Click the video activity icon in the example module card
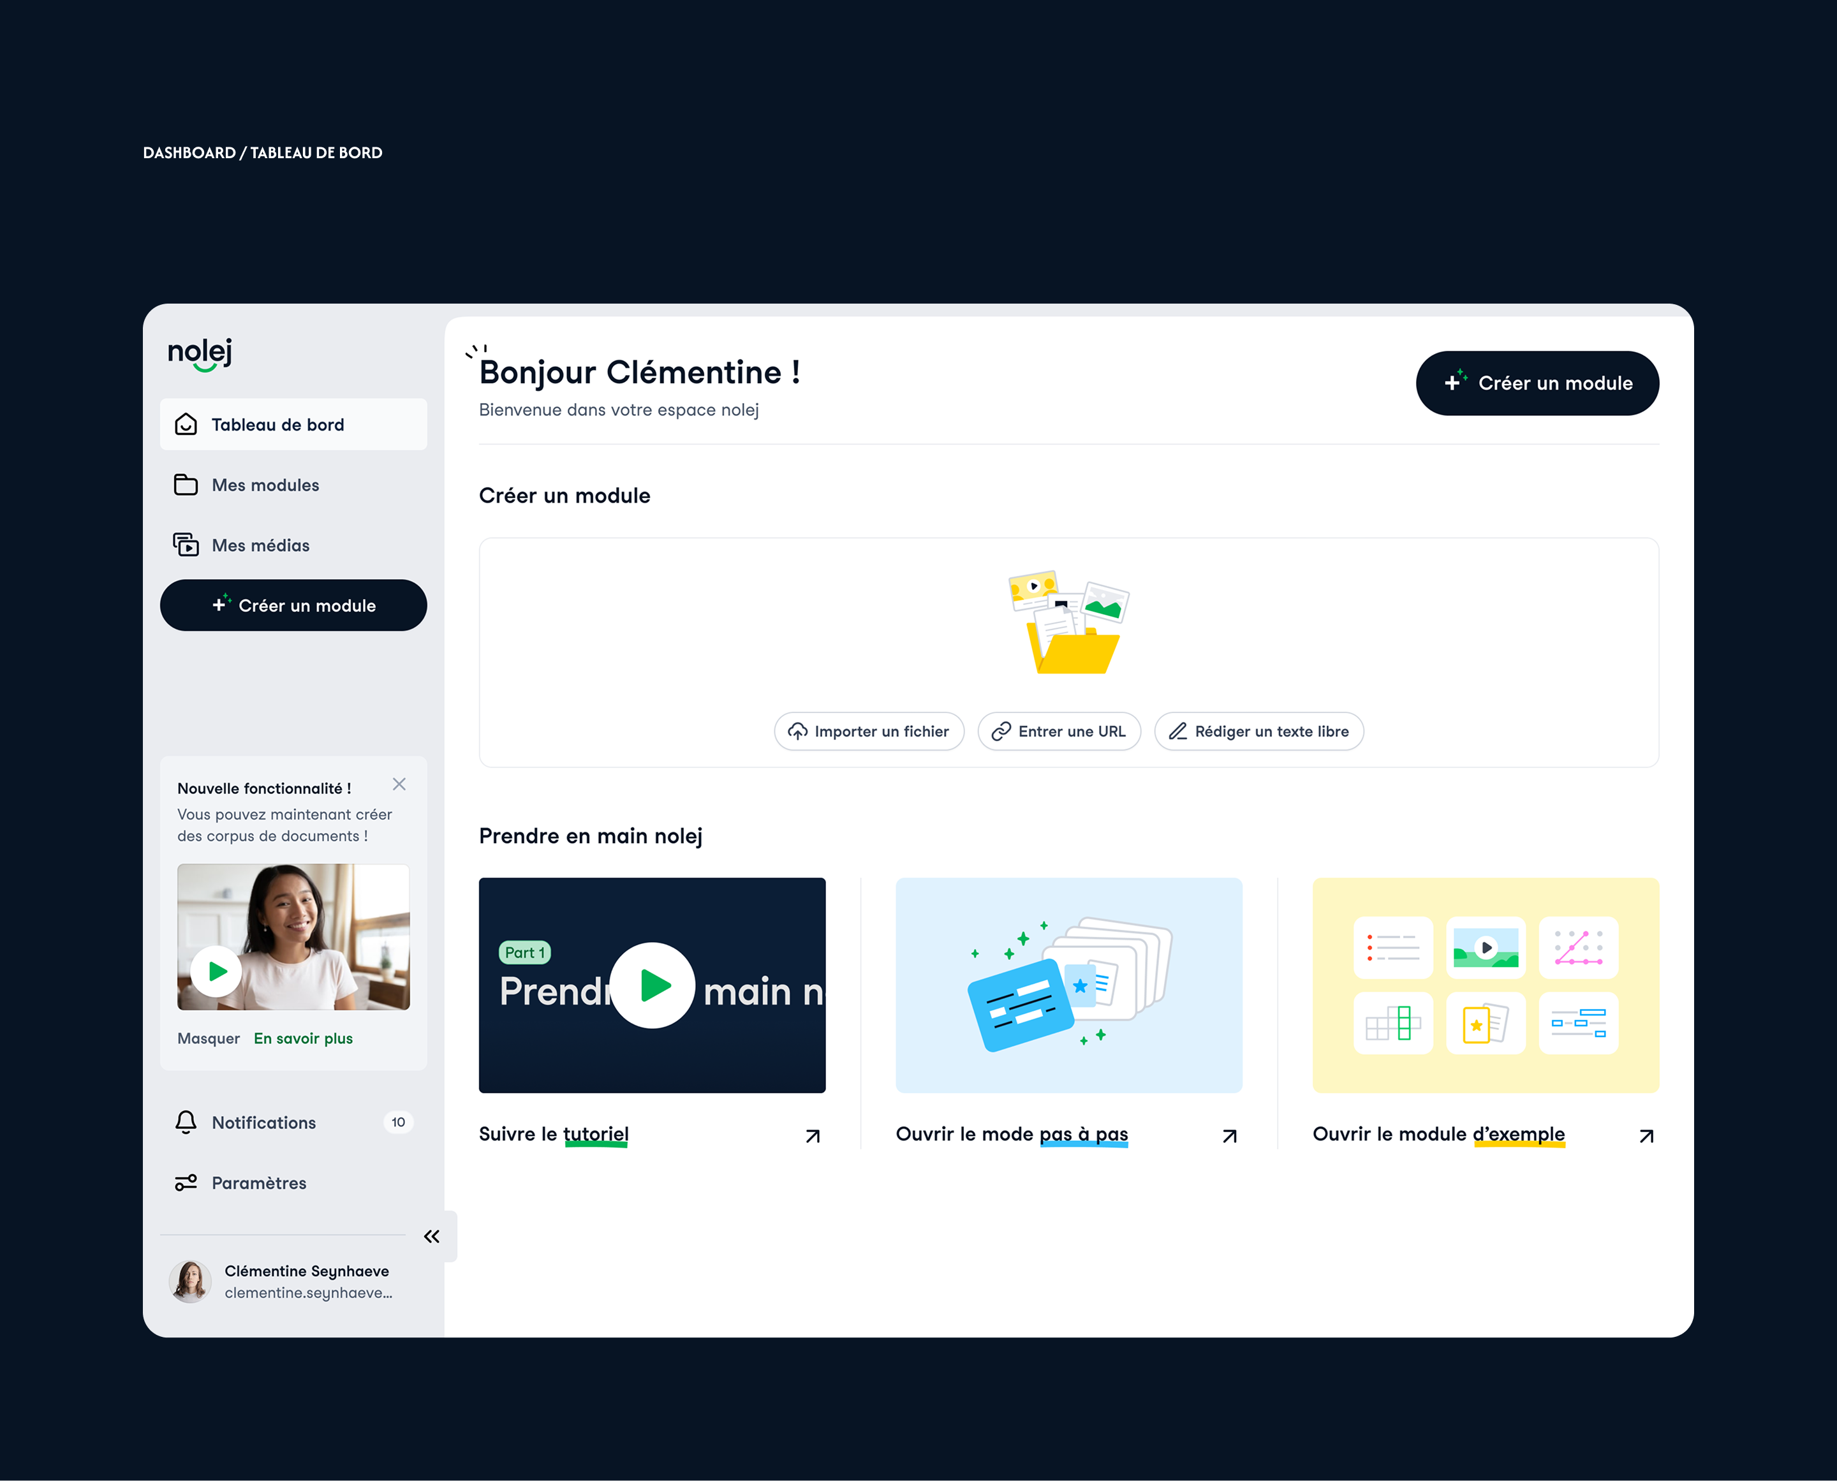The height and width of the screenshot is (1481, 1837). point(1486,948)
